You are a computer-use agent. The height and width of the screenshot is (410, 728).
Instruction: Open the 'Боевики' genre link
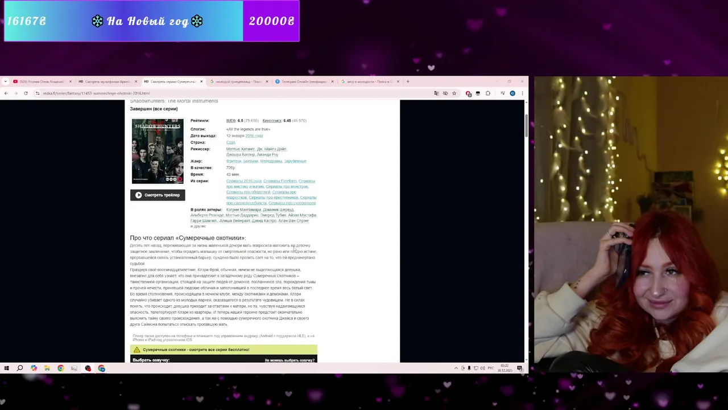[251, 161]
